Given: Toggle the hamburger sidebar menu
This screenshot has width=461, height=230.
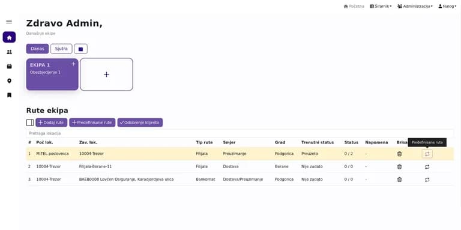Looking at the screenshot, I should click(x=9, y=22).
